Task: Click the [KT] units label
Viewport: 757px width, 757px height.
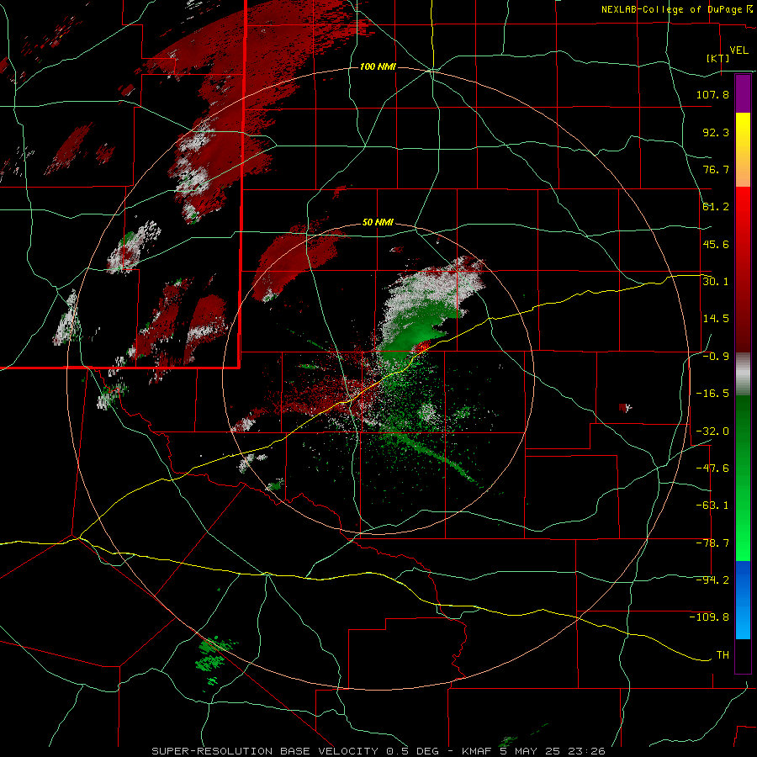Action: tap(717, 58)
